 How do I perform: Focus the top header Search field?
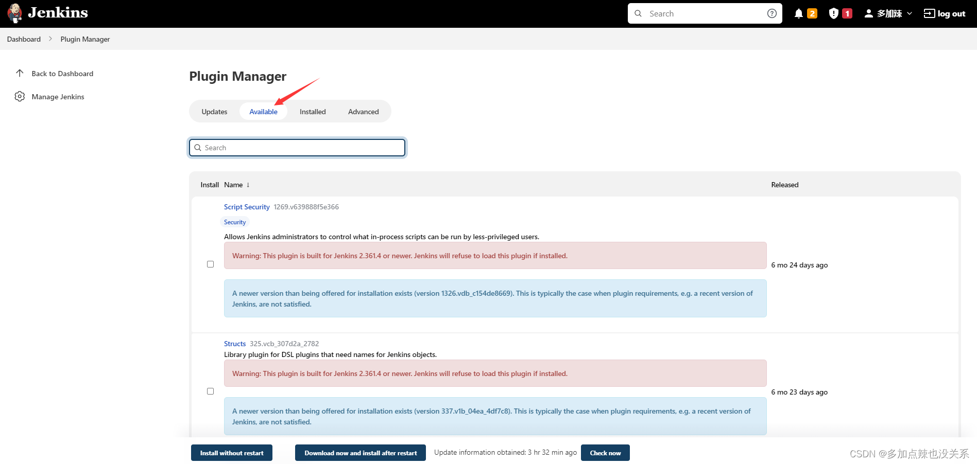pos(705,13)
